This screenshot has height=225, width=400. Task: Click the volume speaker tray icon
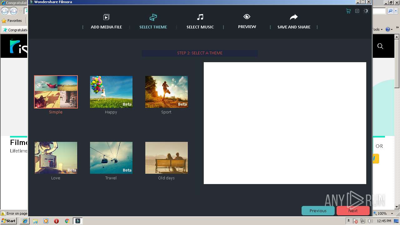370,221
